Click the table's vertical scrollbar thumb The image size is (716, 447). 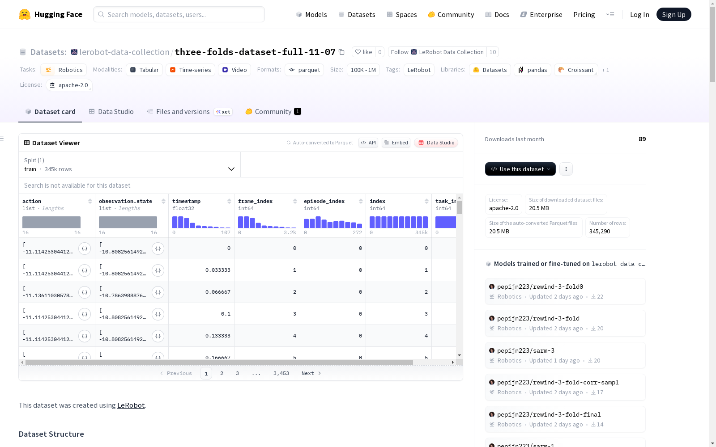pyautogui.click(x=459, y=207)
